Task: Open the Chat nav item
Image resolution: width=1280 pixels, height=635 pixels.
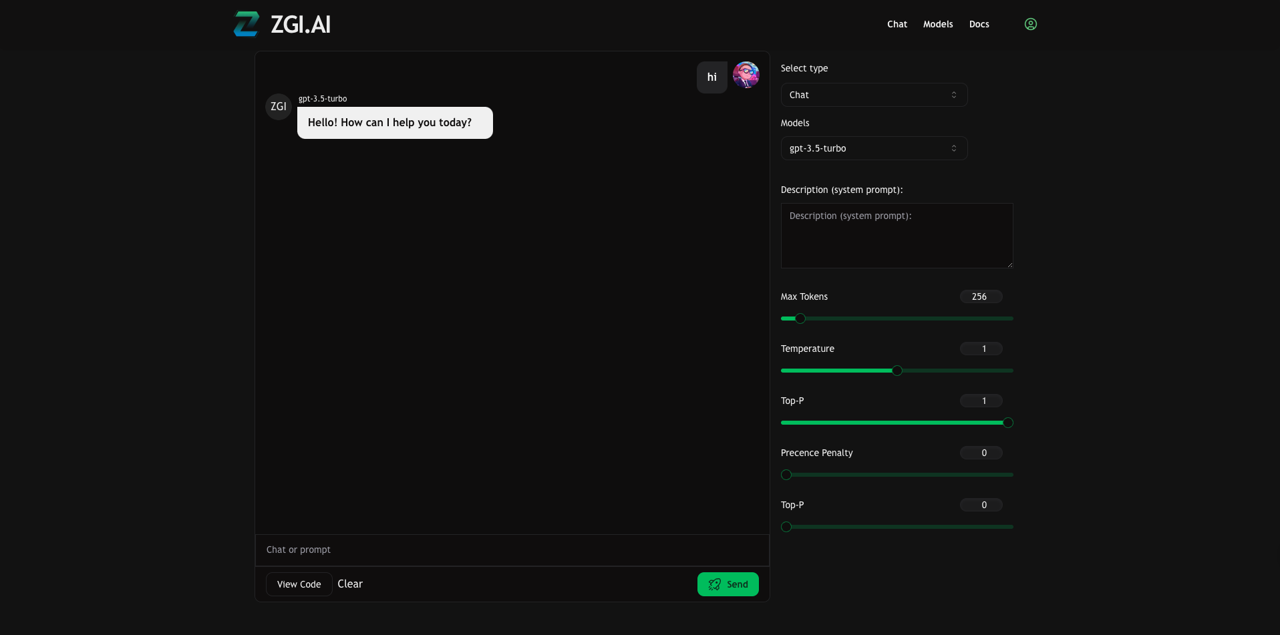Action: point(897,24)
